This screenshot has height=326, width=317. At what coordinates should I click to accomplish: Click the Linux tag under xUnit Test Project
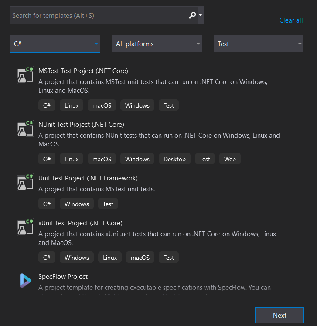110,258
